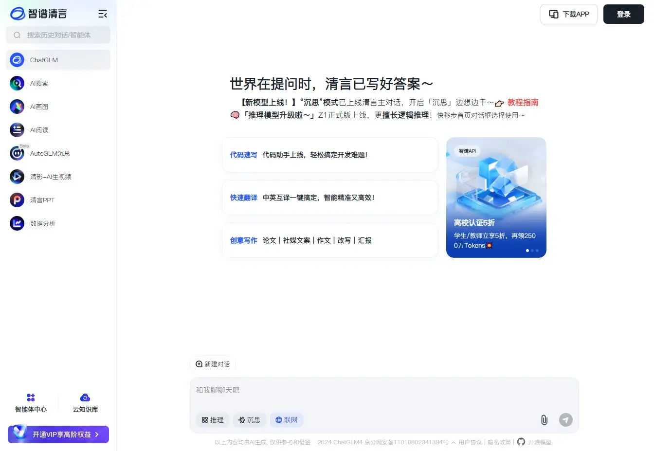
Task: Click the 和我聊天吧 input field
Action: click(341, 390)
